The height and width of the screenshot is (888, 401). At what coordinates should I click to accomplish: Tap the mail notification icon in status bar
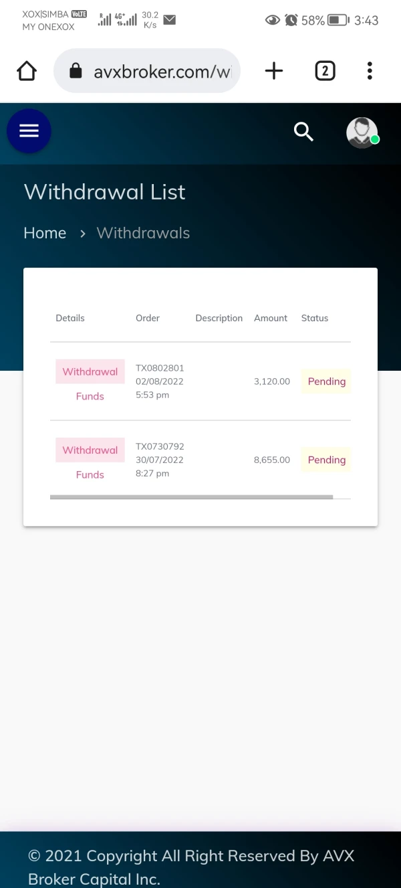[170, 20]
